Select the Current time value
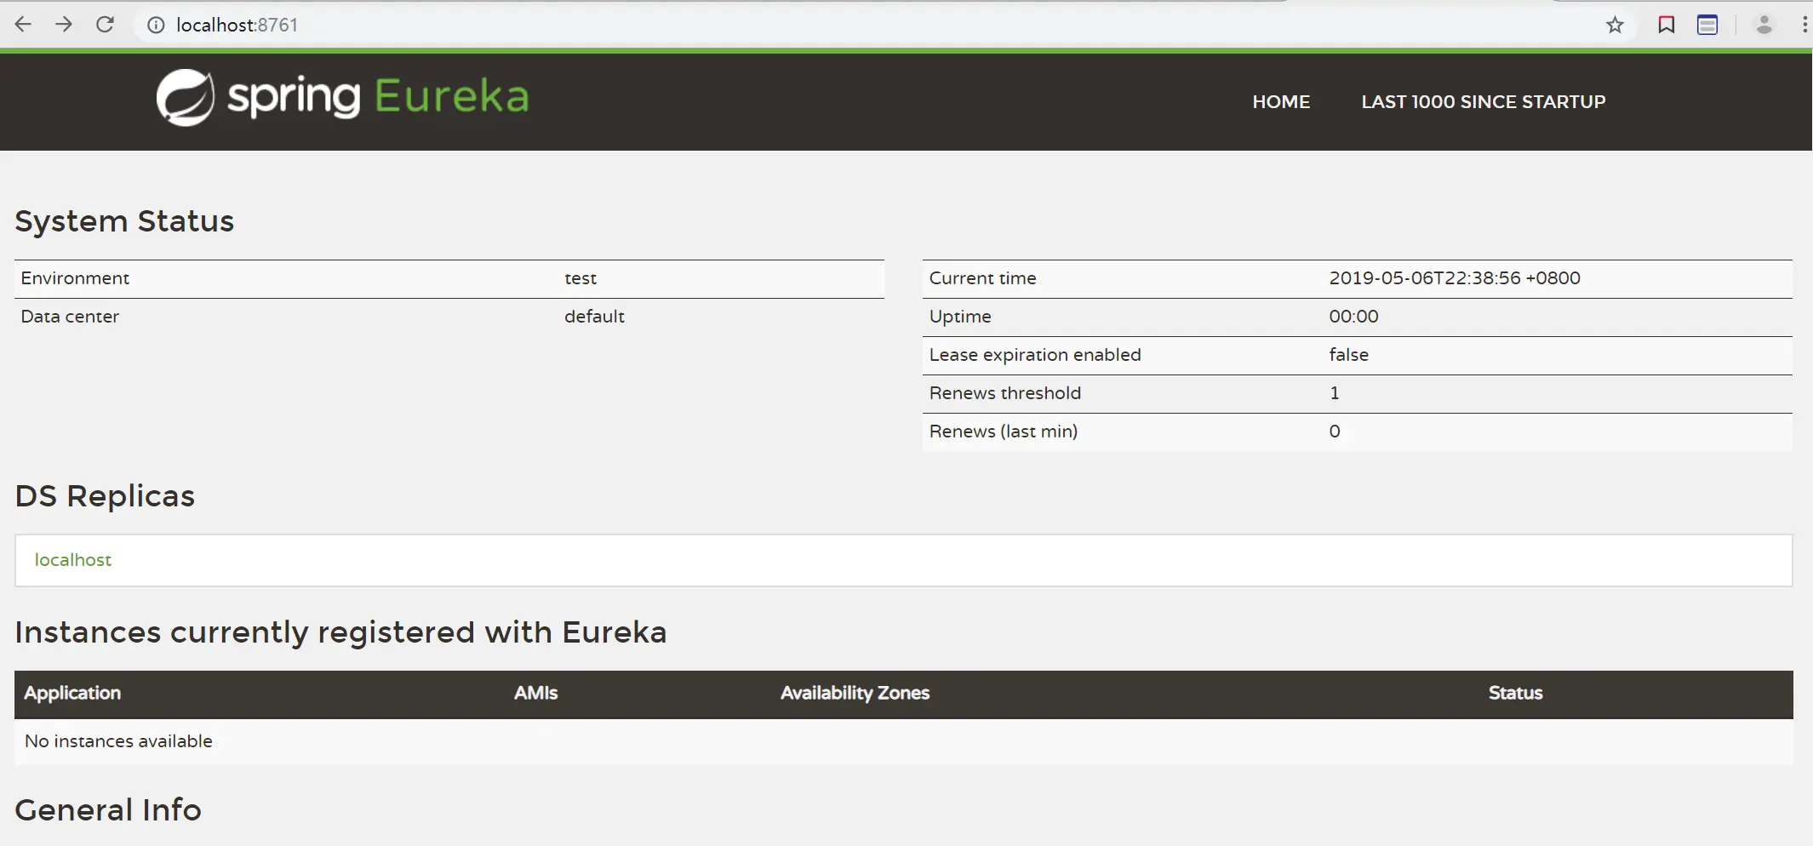Viewport: 1813px width, 846px height. tap(1455, 278)
